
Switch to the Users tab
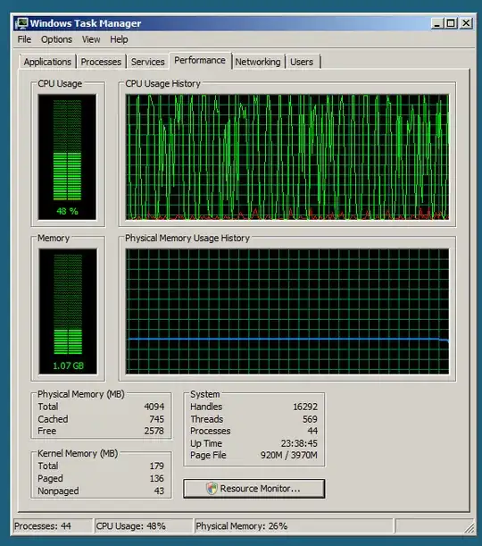click(302, 62)
